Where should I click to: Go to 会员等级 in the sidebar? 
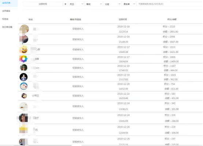click(x=6, y=11)
